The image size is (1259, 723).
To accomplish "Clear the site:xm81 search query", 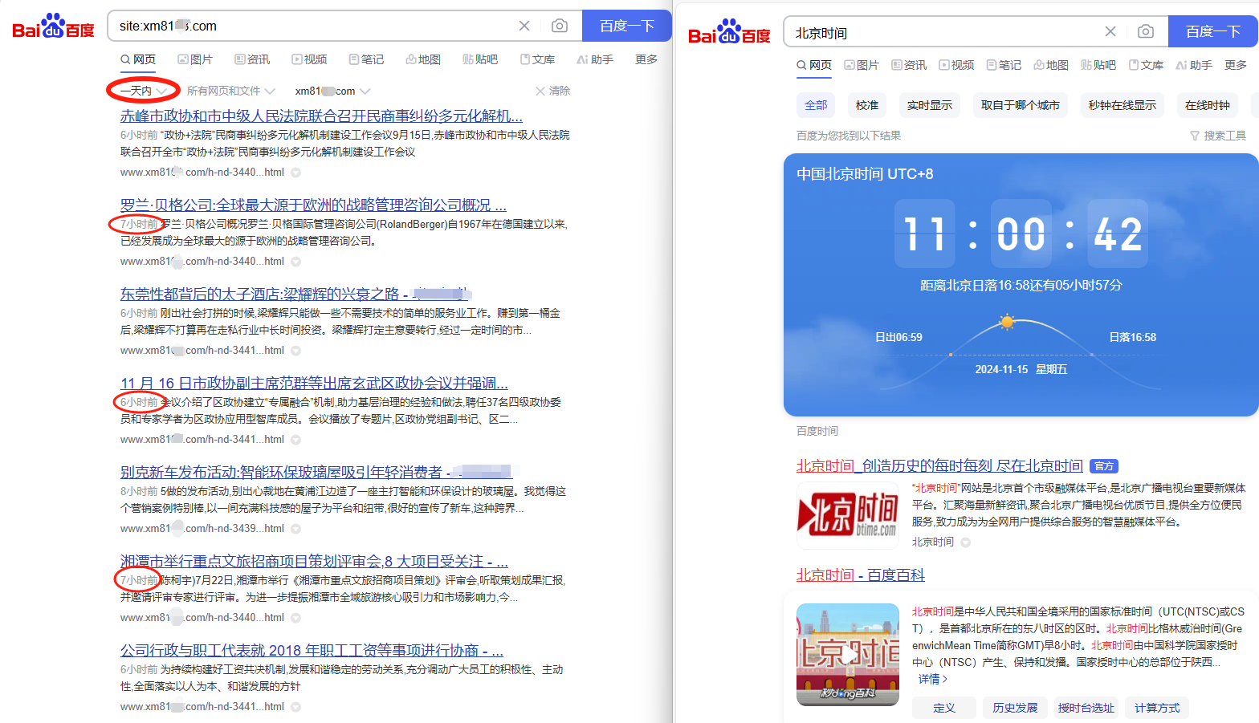I will (524, 26).
